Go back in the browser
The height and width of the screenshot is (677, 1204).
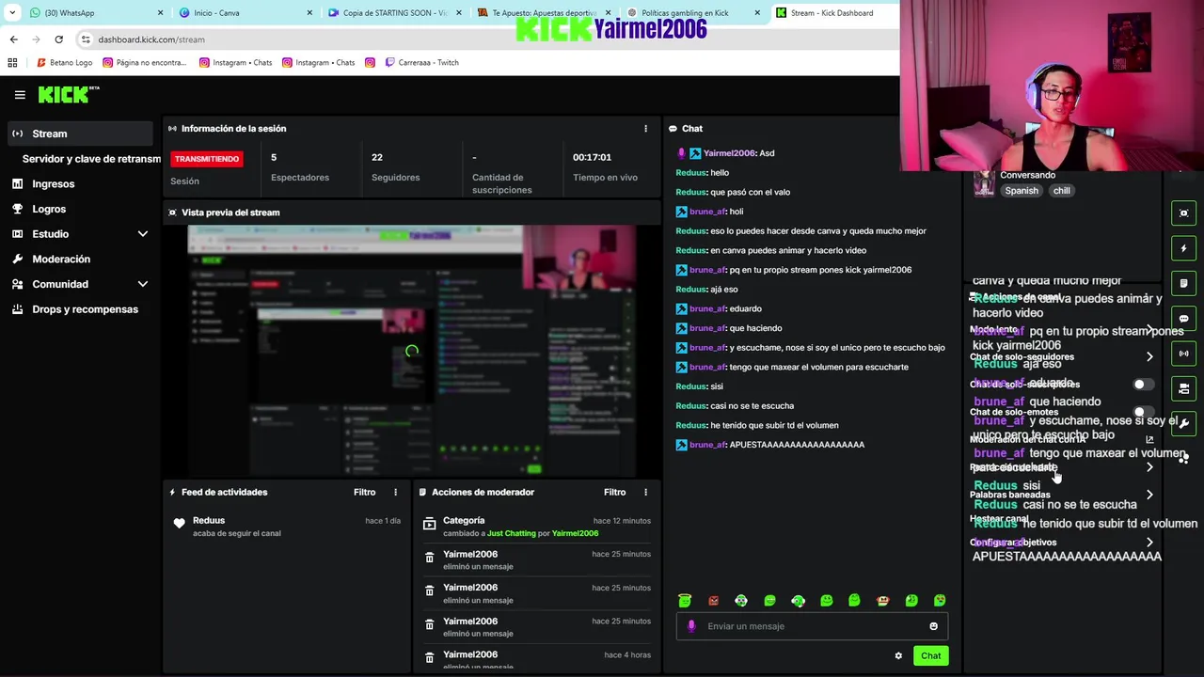(13, 39)
